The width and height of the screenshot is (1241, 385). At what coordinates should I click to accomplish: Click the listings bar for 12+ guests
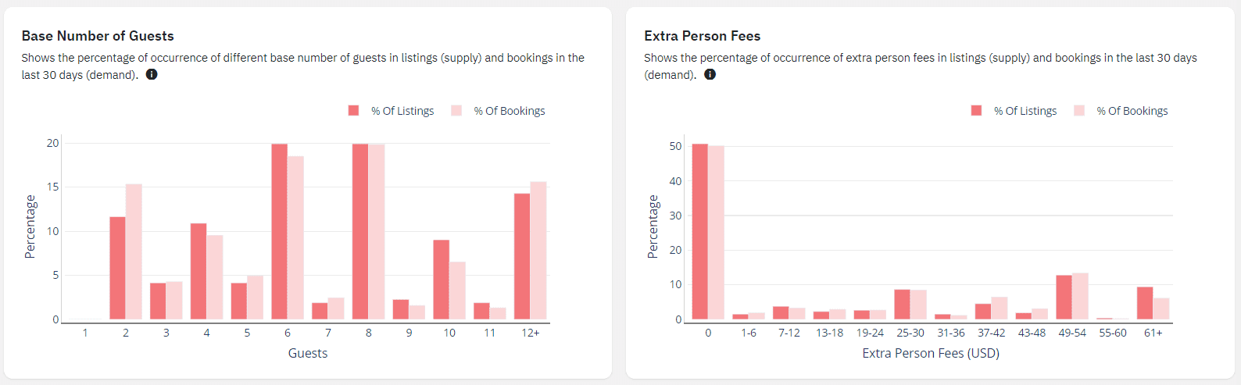tap(522, 256)
